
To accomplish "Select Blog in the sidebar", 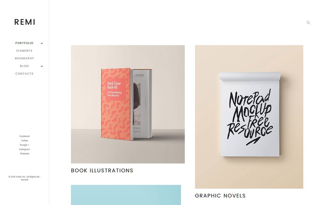I will click(24, 66).
